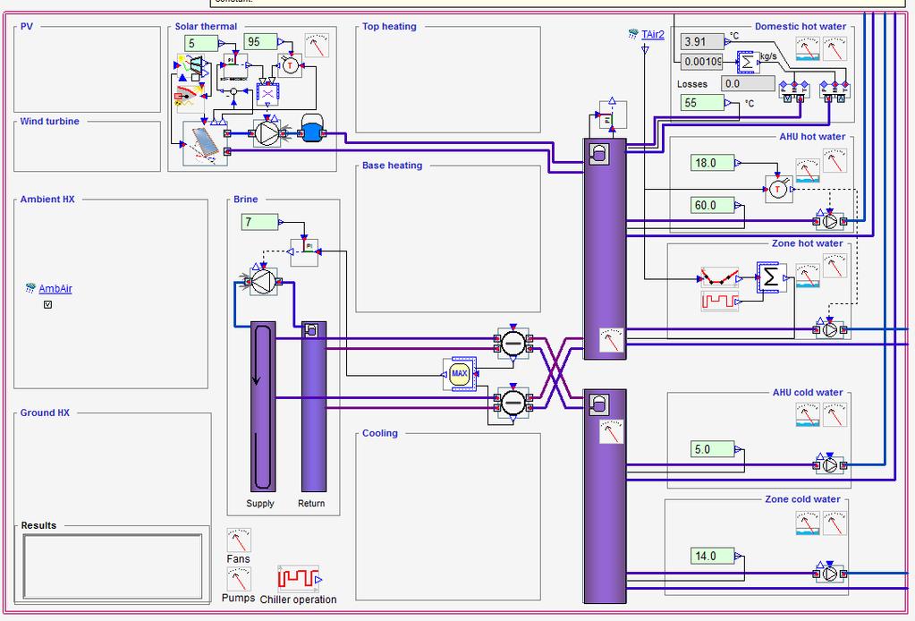
Task: Edit the Solar thermal value 95 field
Action: (260, 42)
